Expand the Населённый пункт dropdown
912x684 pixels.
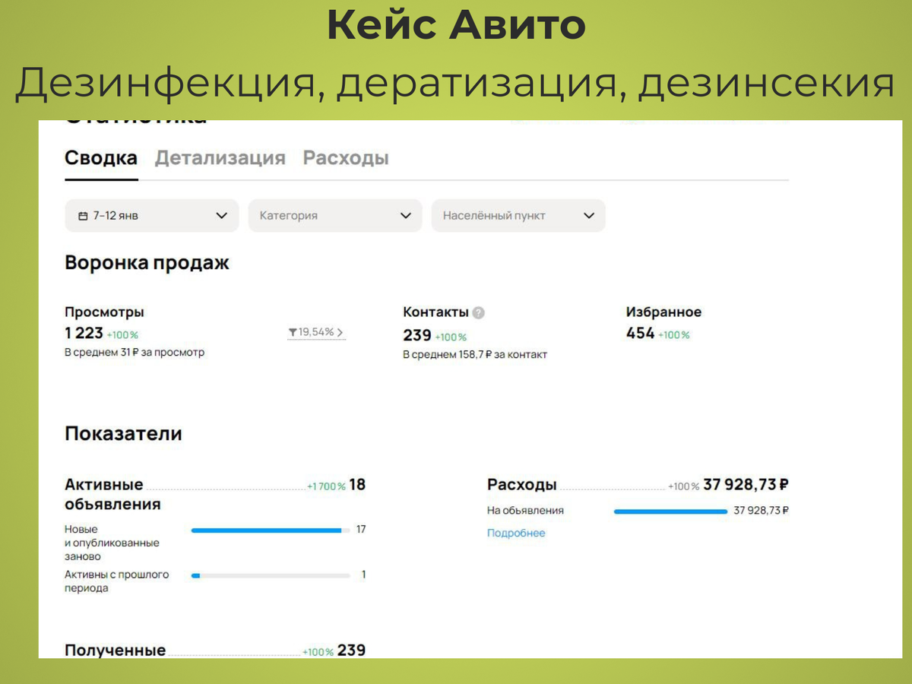[518, 216]
